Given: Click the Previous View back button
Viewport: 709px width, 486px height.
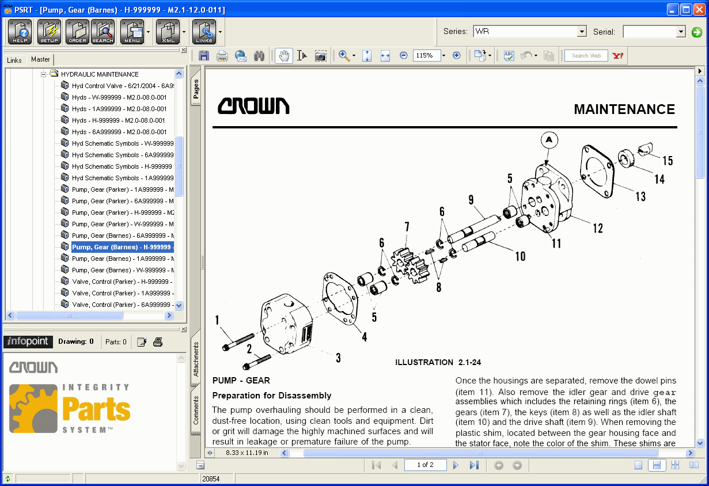Looking at the screenshot, I should click(x=499, y=465).
